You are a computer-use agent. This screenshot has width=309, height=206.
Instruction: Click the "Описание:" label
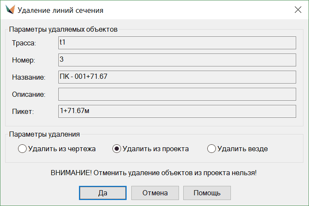click(29, 95)
